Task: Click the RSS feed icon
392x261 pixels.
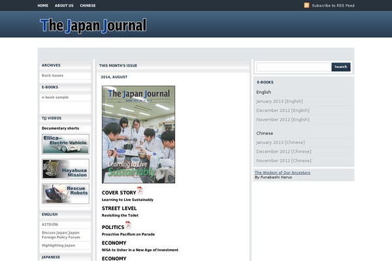Action: [306, 5]
